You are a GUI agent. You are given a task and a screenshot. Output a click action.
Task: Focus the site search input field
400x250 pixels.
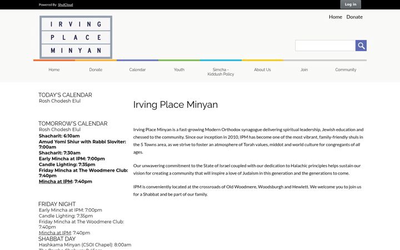click(x=325, y=46)
